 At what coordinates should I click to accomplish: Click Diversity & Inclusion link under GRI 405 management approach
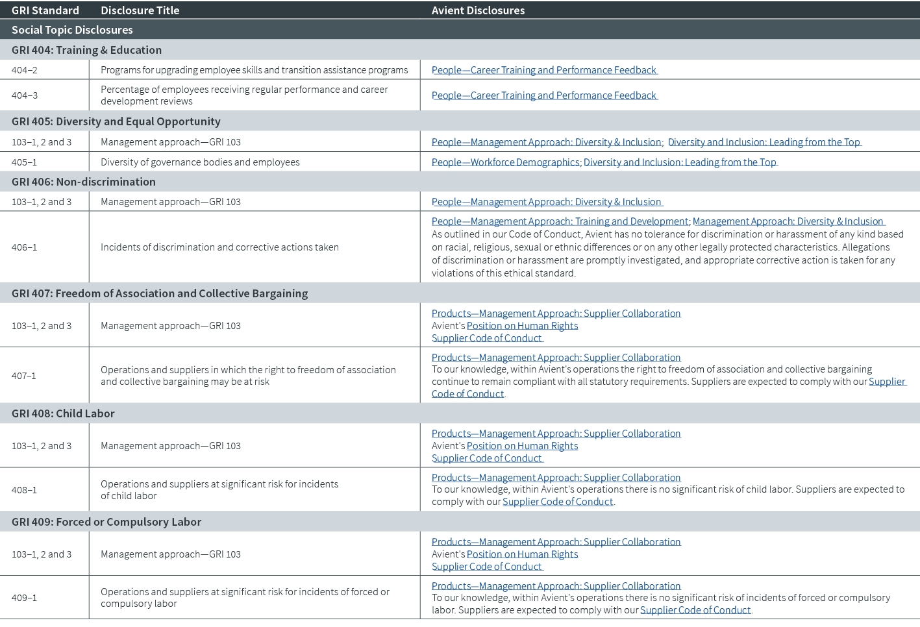546,142
